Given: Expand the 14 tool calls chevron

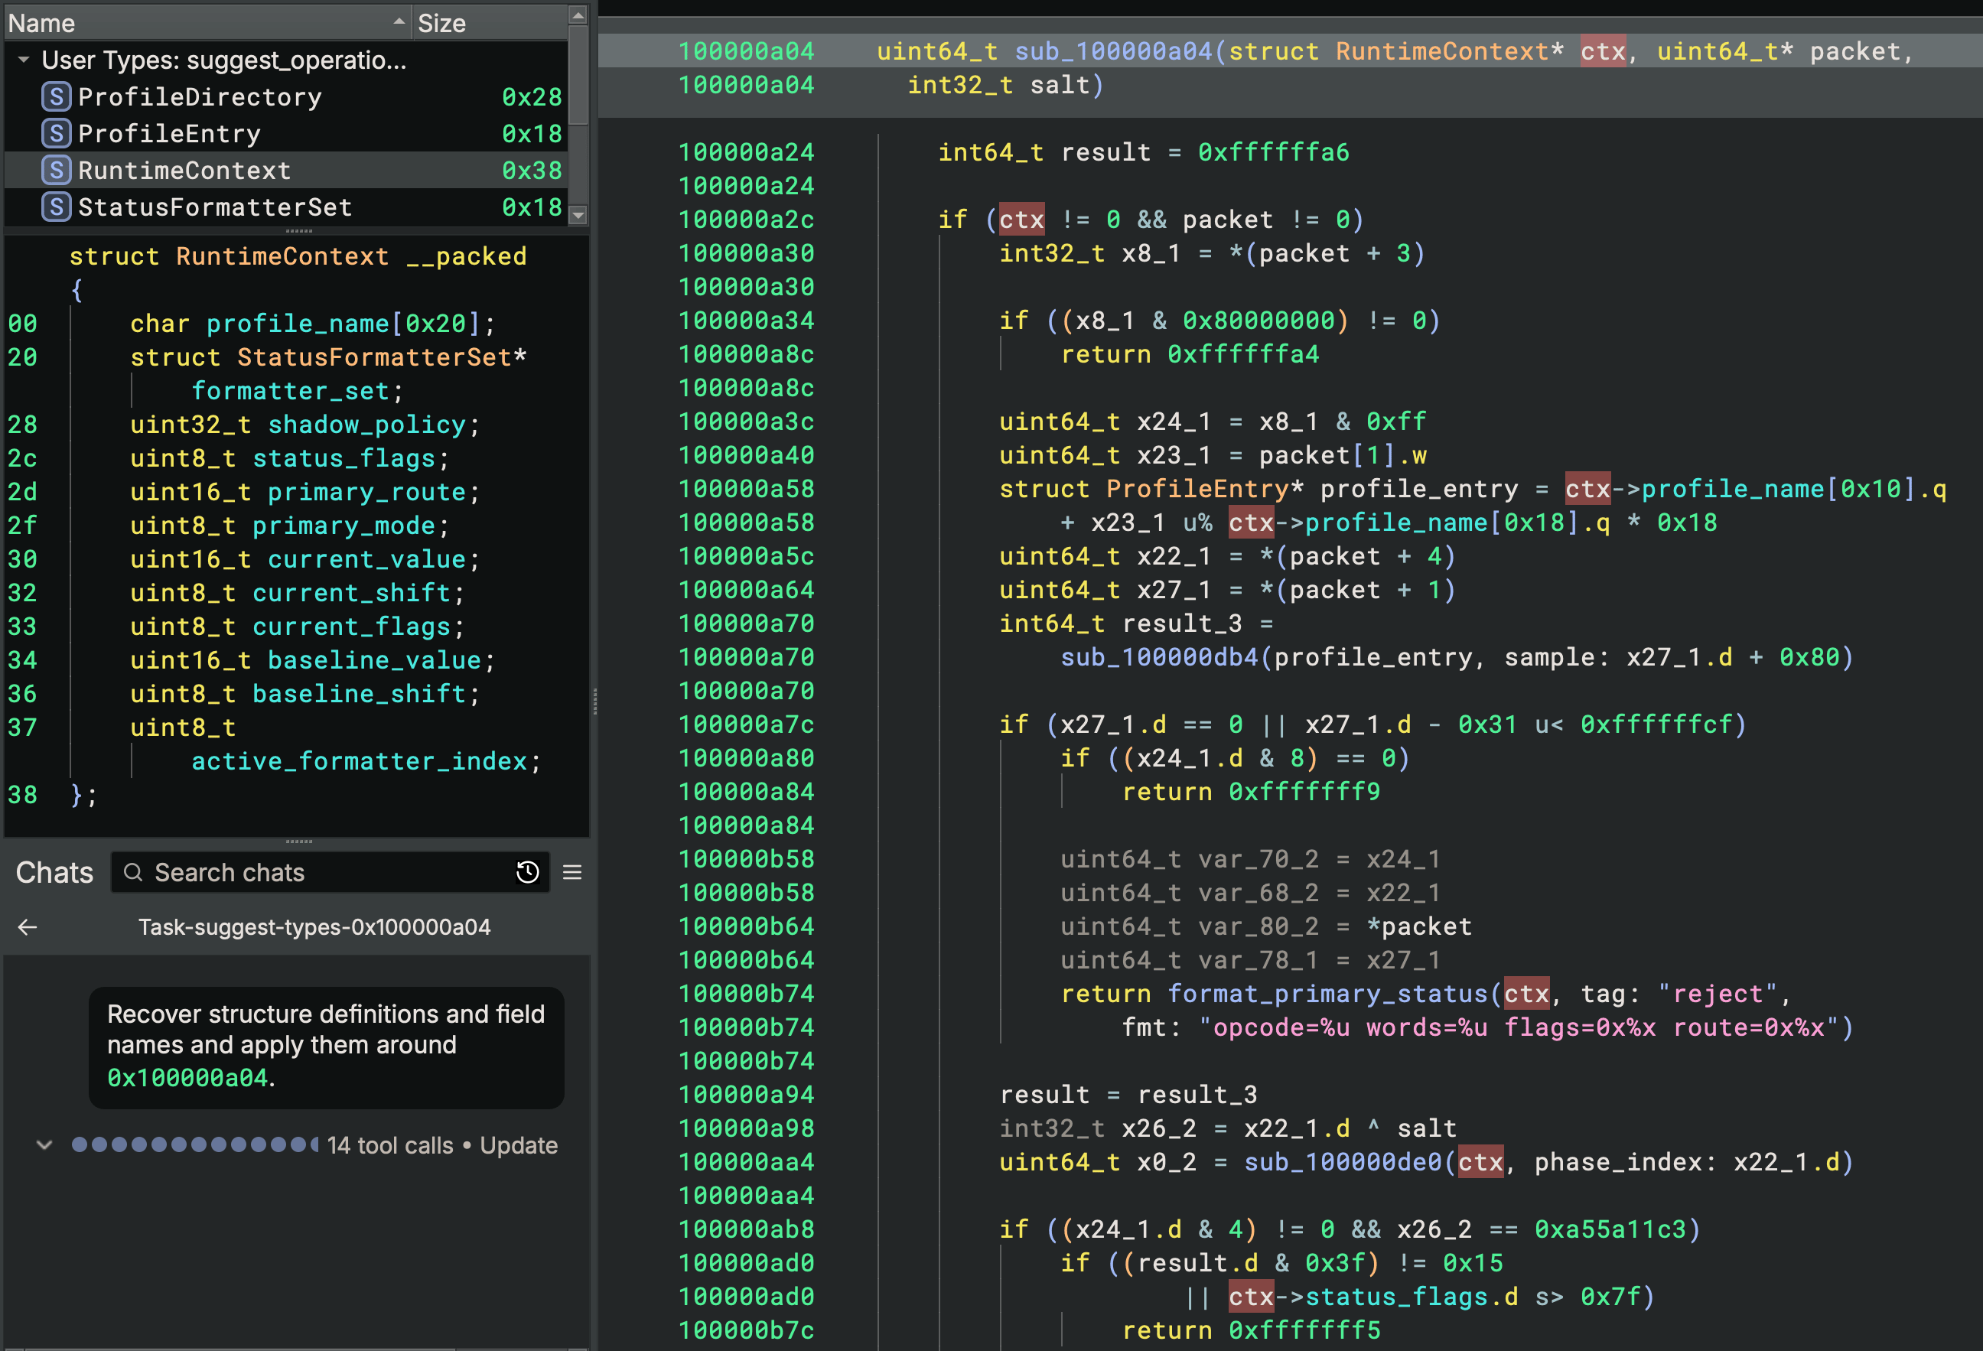Looking at the screenshot, I should coord(44,1145).
